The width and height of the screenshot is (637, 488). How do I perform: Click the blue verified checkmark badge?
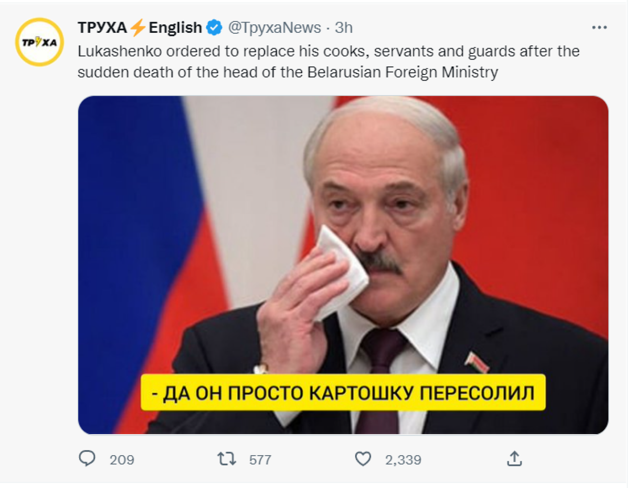(215, 28)
